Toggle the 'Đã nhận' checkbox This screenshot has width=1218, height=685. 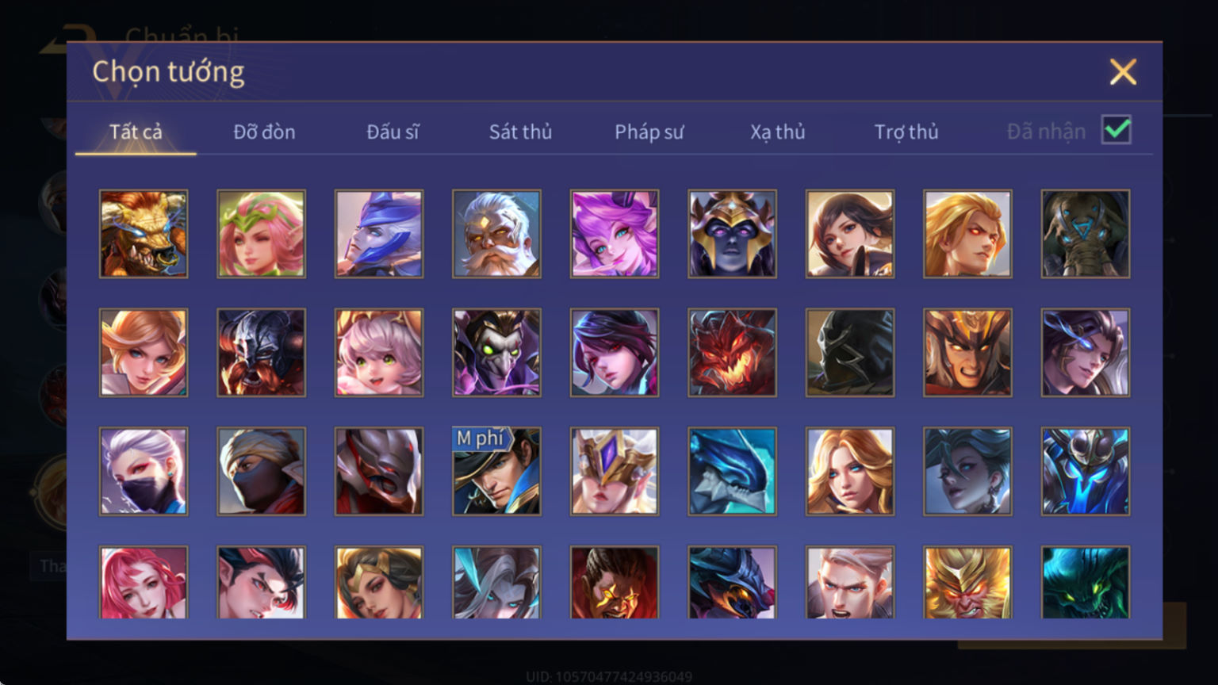[x=1116, y=130]
